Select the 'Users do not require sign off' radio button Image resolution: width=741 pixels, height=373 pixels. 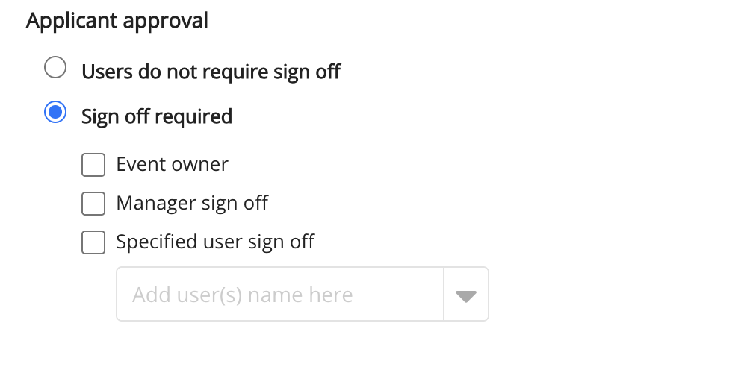(x=55, y=69)
